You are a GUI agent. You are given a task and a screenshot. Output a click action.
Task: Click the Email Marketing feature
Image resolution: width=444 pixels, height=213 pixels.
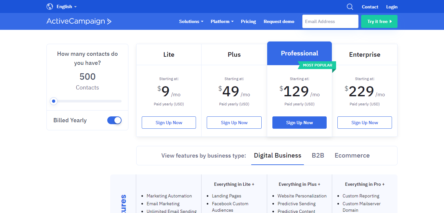tap(163, 204)
